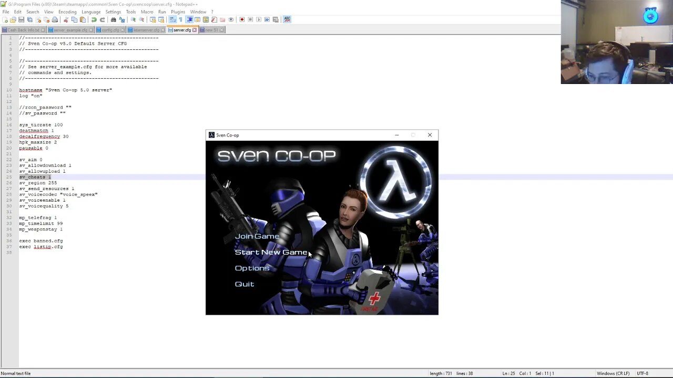The image size is (673, 378).
Task: Open the File menu
Action: coord(6,12)
